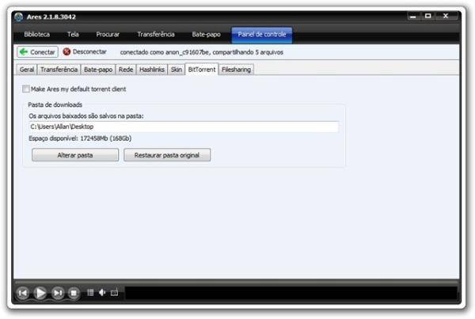The image size is (475, 319).
Task: Select the BitTorrent settings tab
Action: click(x=202, y=70)
